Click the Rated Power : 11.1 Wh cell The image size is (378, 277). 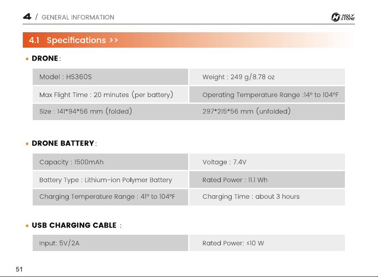pyautogui.click(x=267, y=180)
